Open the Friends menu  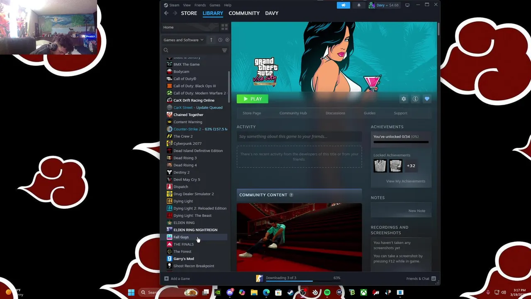click(200, 5)
